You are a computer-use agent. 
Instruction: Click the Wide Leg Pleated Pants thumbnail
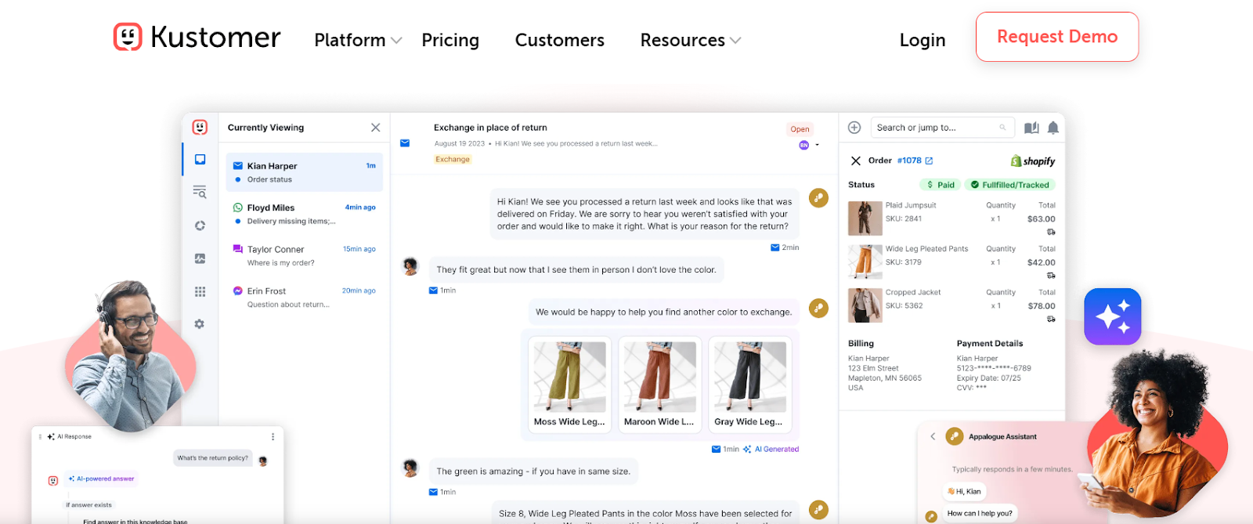[x=865, y=262]
